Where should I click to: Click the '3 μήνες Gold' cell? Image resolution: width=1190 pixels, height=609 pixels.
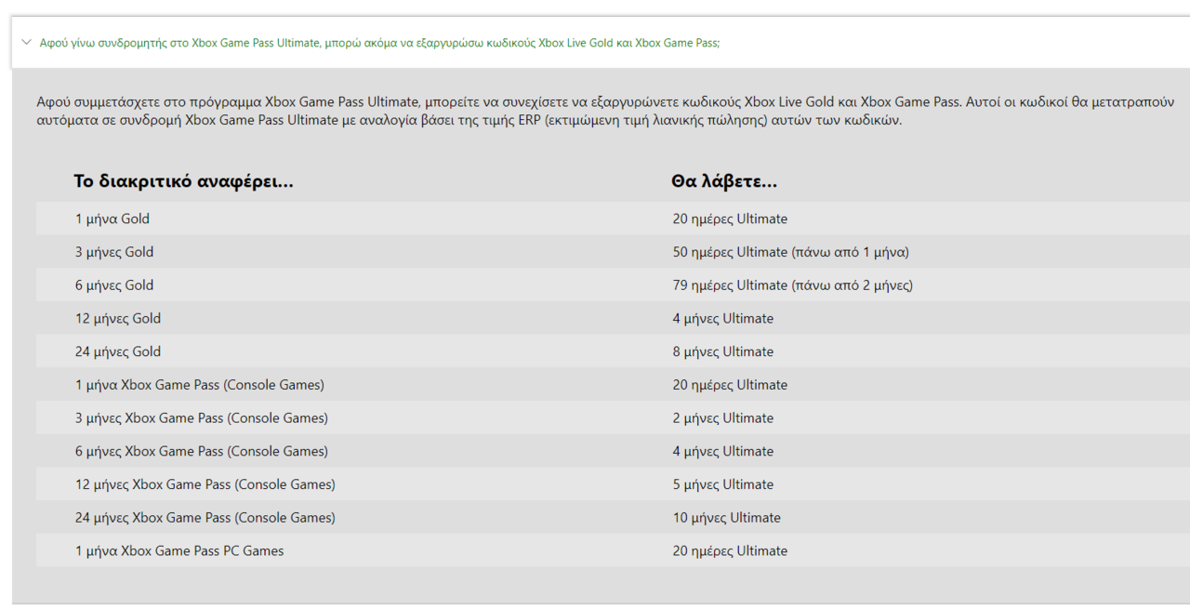[x=114, y=252]
